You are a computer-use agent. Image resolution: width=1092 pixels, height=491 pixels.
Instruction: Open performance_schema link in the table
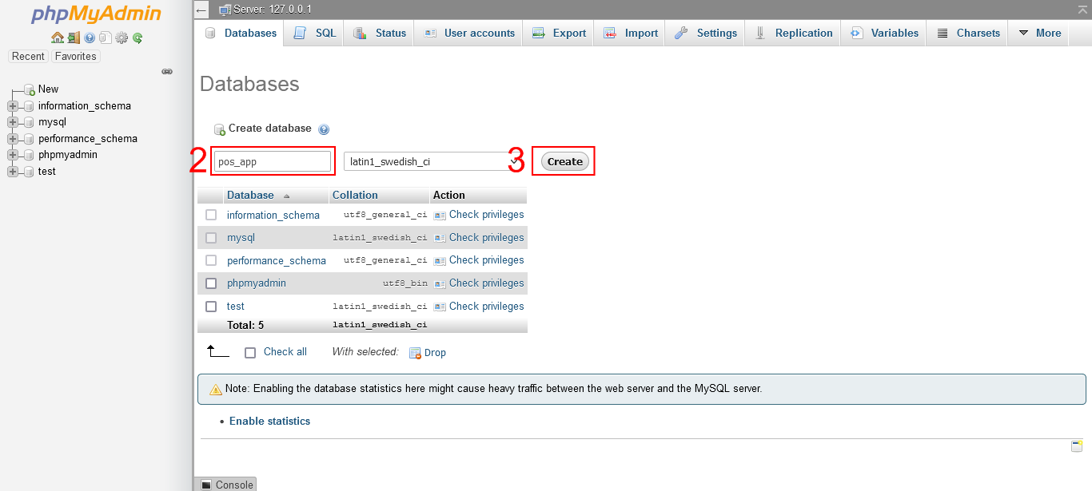(x=277, y=260)
